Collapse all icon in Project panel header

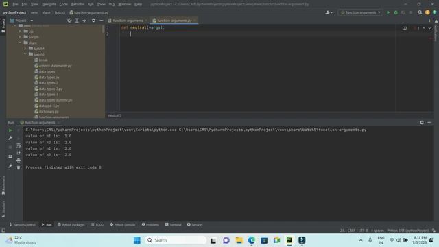(84, 21)
